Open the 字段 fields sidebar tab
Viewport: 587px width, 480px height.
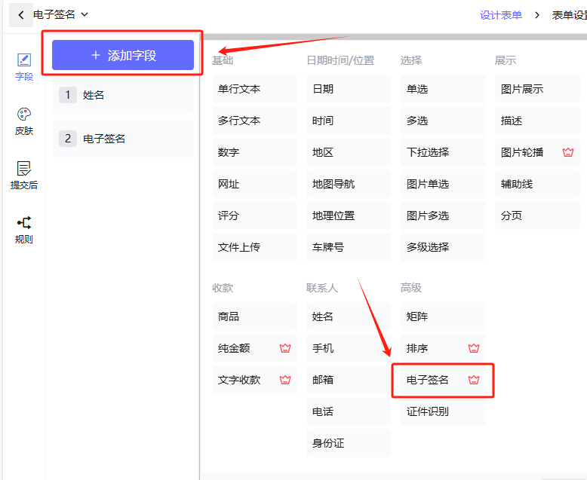24,67
